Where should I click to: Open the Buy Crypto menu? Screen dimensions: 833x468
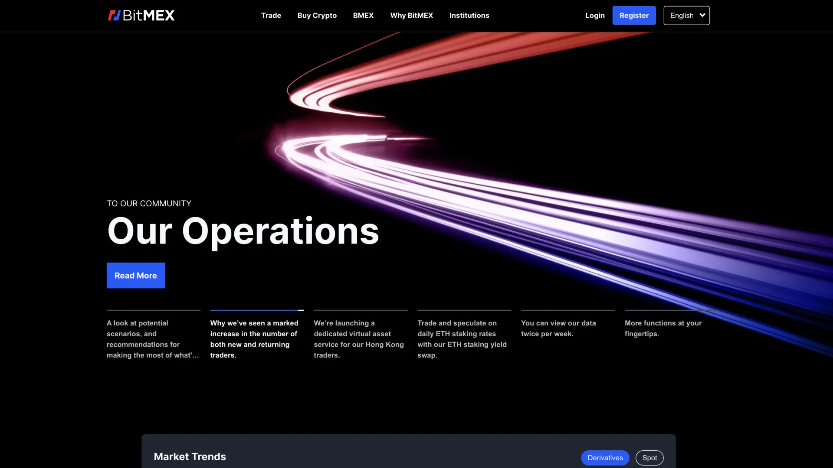coord(317,16)
